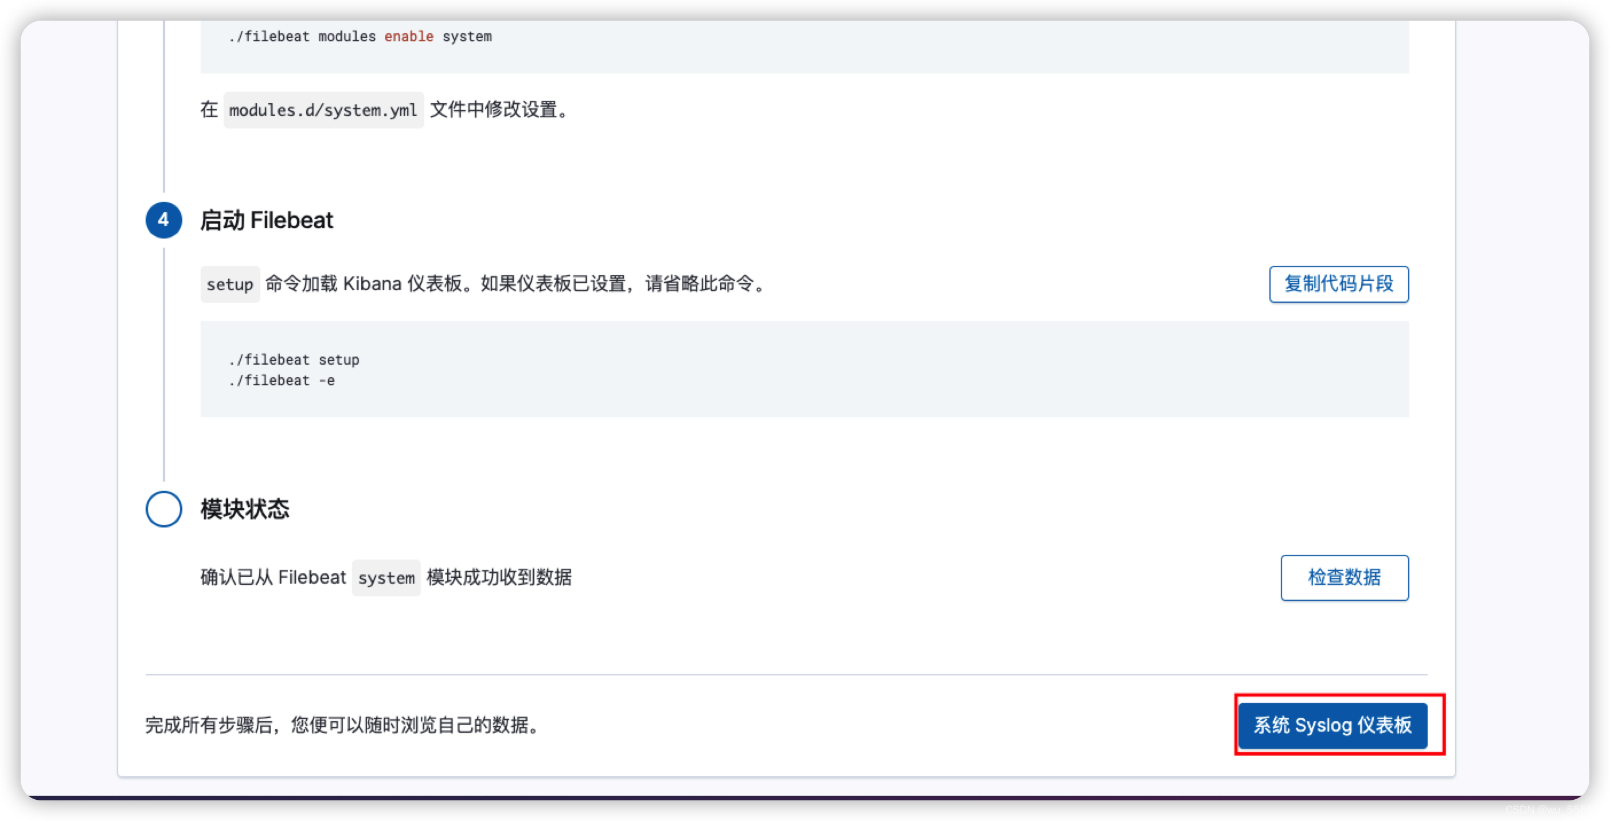
Task: Click the 文件中修改设置 instruction text
Action: pyautogui.click(x=501, y=110)
